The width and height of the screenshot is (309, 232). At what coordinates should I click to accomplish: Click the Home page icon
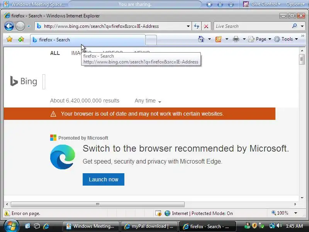[201, 39]
